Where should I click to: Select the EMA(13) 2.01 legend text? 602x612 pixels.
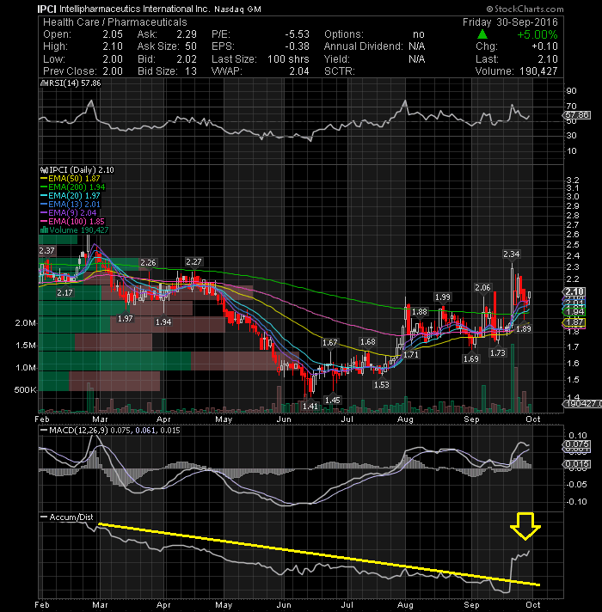74,205
